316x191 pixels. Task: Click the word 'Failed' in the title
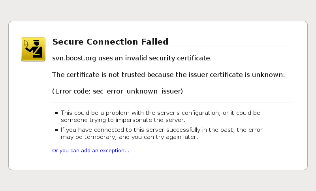coord(155,42)
